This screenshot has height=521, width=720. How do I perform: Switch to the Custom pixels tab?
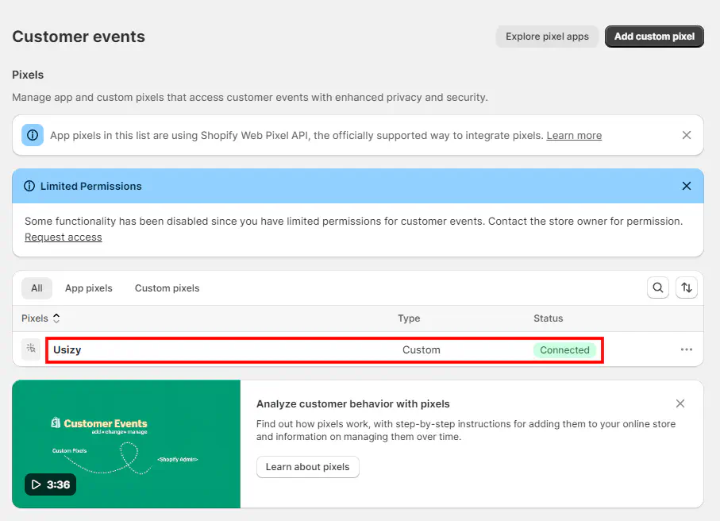pyautogui.click(x=167, y=288)
